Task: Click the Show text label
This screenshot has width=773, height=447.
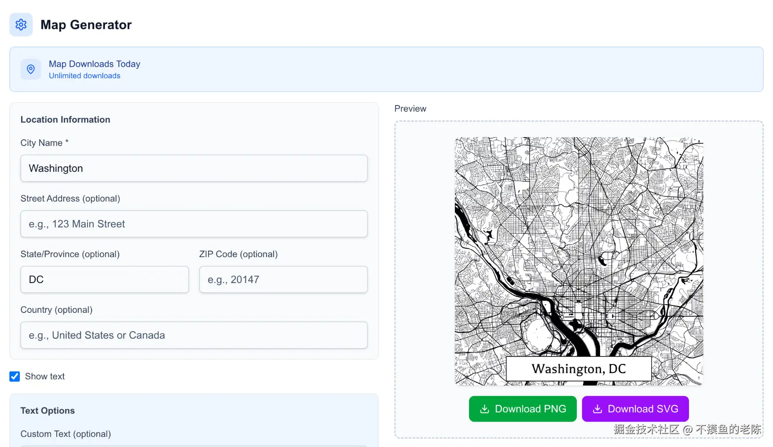Action: pos(45,376)
